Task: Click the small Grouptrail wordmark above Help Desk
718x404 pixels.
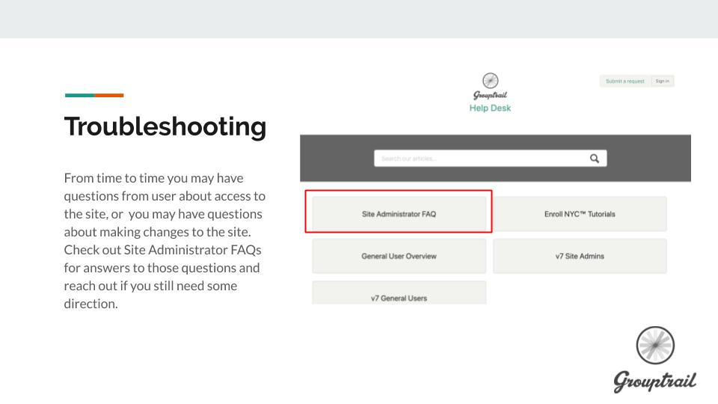Action: click(490, 95)
